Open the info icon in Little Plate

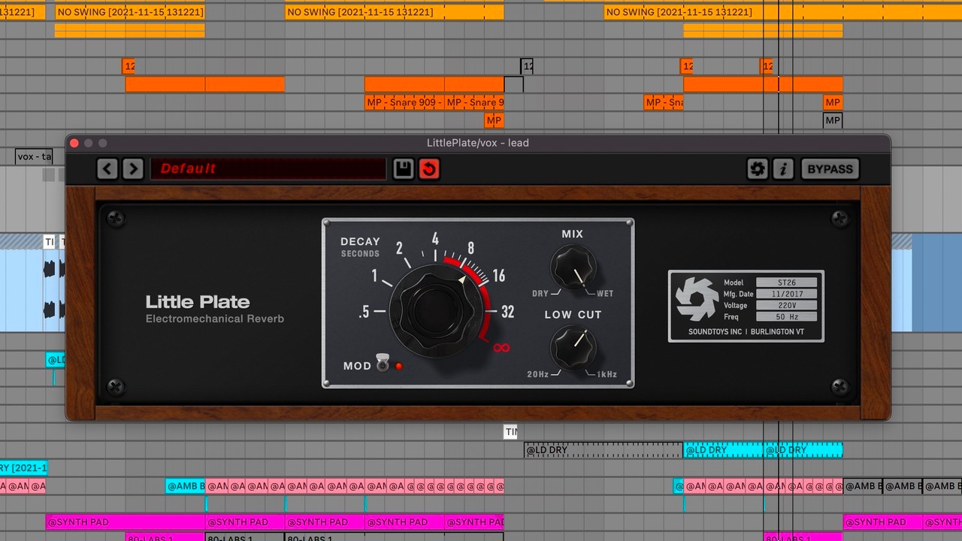[x=783, y=168]
